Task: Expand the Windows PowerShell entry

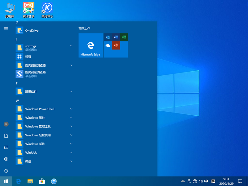Action: [x=71, y=109]
